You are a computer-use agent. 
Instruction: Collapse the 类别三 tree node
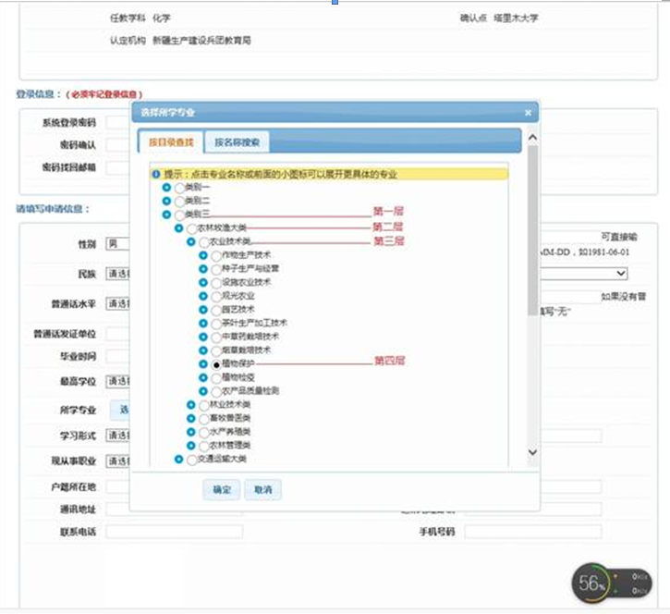tap(166, 215)
